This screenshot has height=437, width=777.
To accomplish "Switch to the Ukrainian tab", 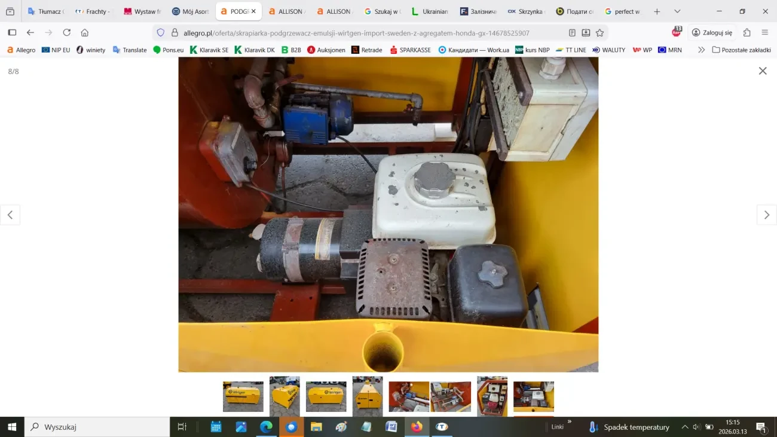I will pos(429,11).
